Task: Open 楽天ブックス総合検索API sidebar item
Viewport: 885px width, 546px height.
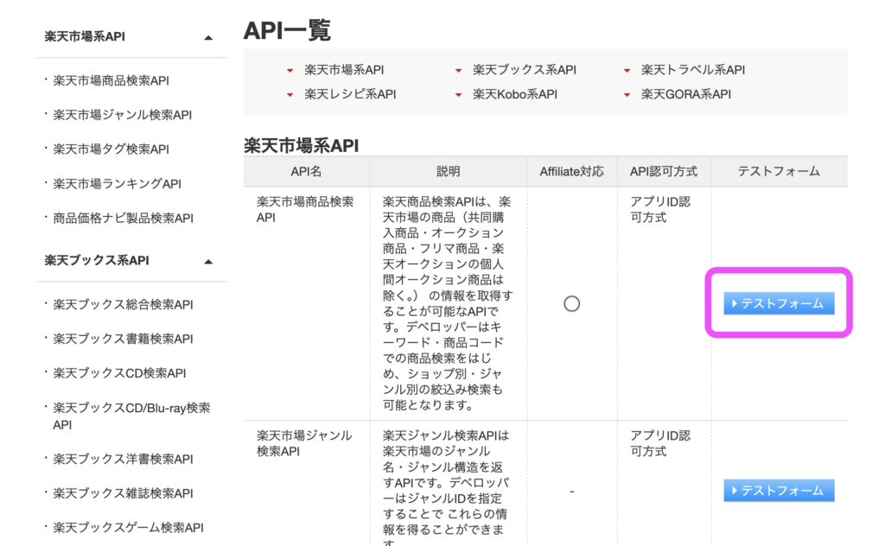Action: click(123, 304)
